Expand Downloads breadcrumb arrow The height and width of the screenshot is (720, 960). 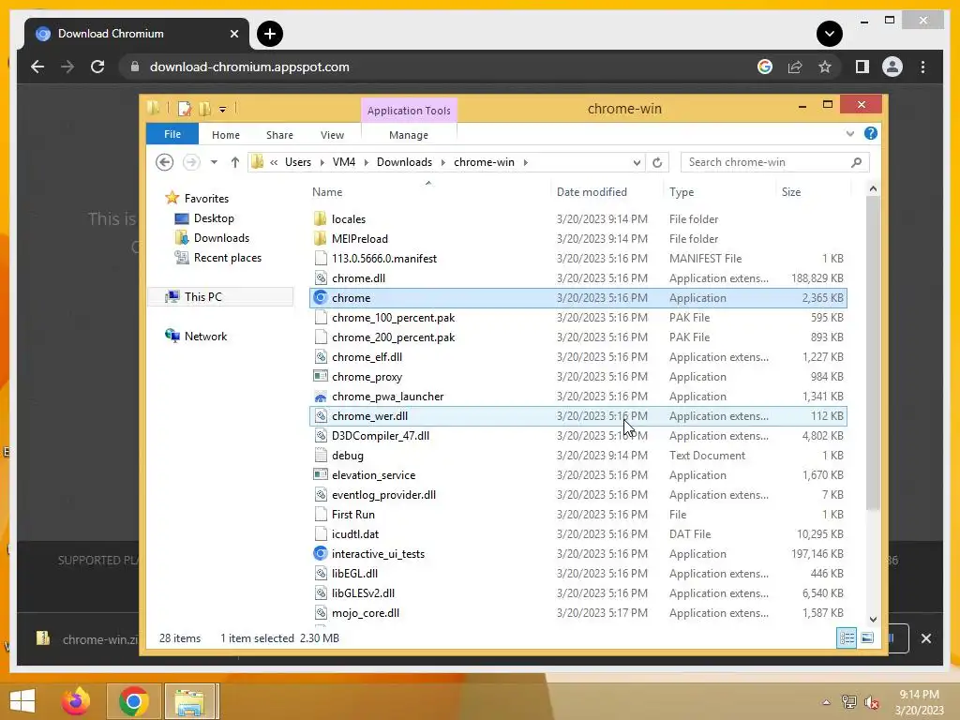point(442,162)
